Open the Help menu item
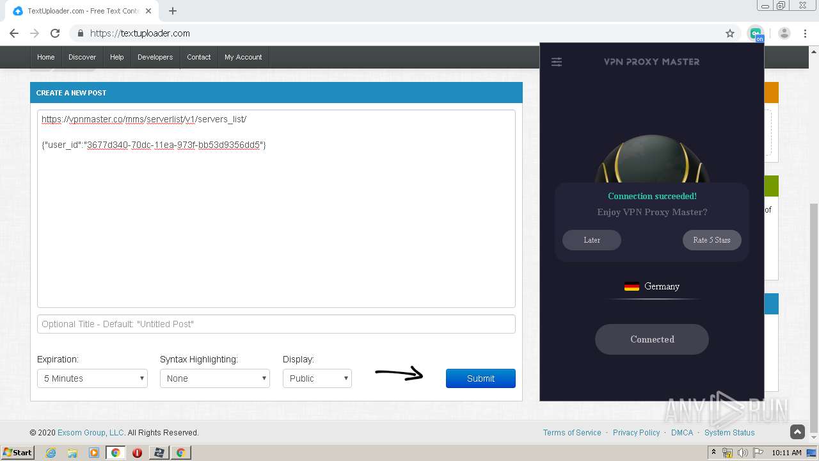Screen dimensions: 819x461 pos(116,57)
